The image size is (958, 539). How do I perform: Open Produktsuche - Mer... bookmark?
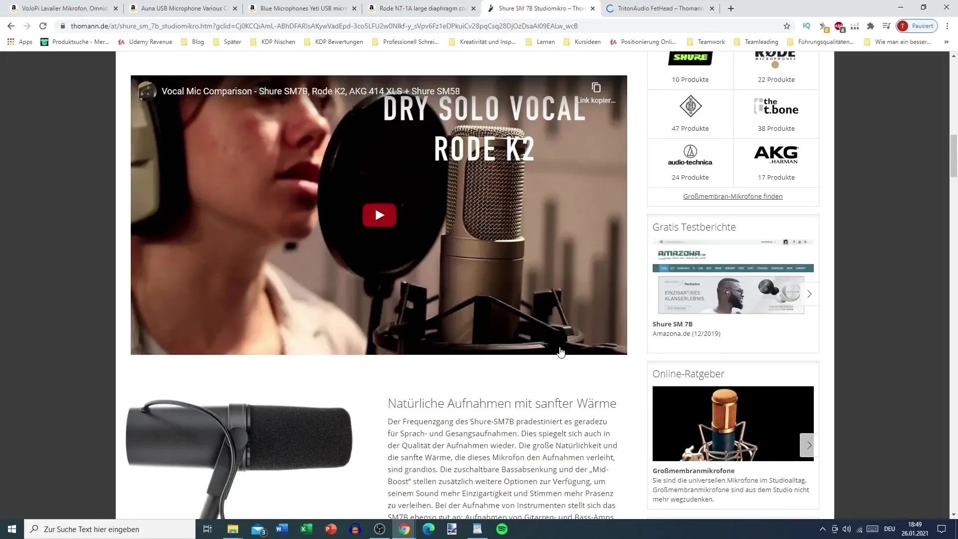75,42
